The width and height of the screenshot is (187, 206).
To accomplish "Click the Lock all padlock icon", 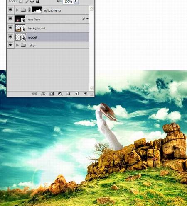I will pos(37,2).
